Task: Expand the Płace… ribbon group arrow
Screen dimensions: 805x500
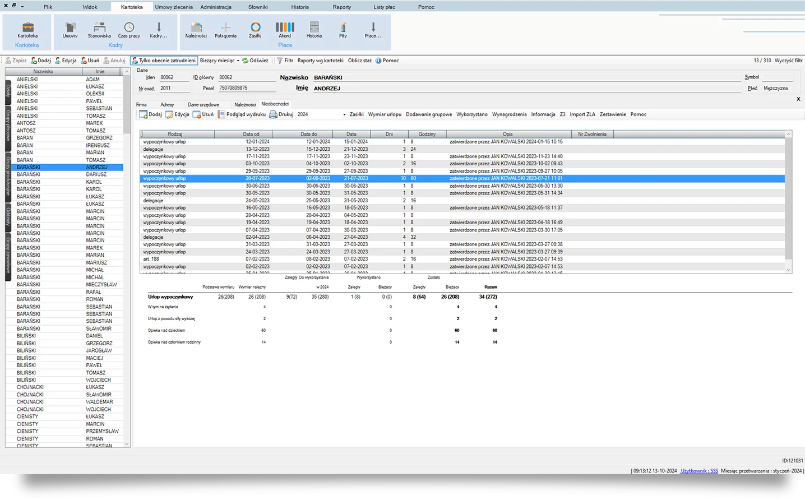Action: coord(373,30)
